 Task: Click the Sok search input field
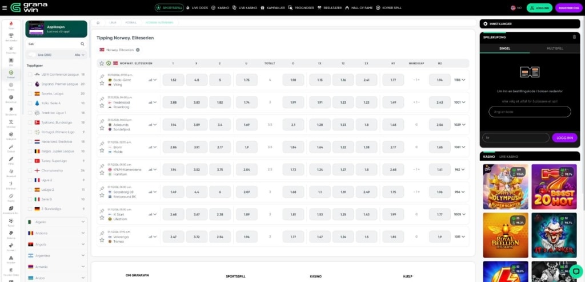pyautogui.click(x=53, y=44)
